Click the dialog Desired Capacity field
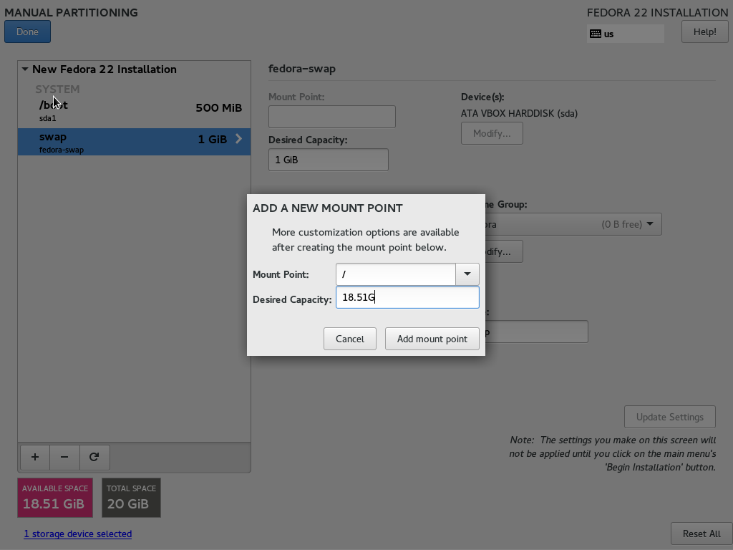The width and height of the screenshot is (733, 550). (407, 297)
